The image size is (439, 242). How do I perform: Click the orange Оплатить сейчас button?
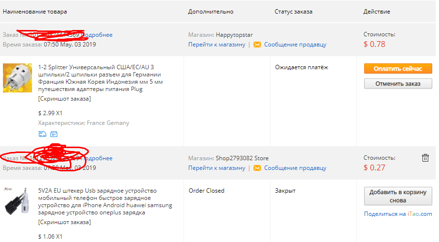tap(398, 69)
